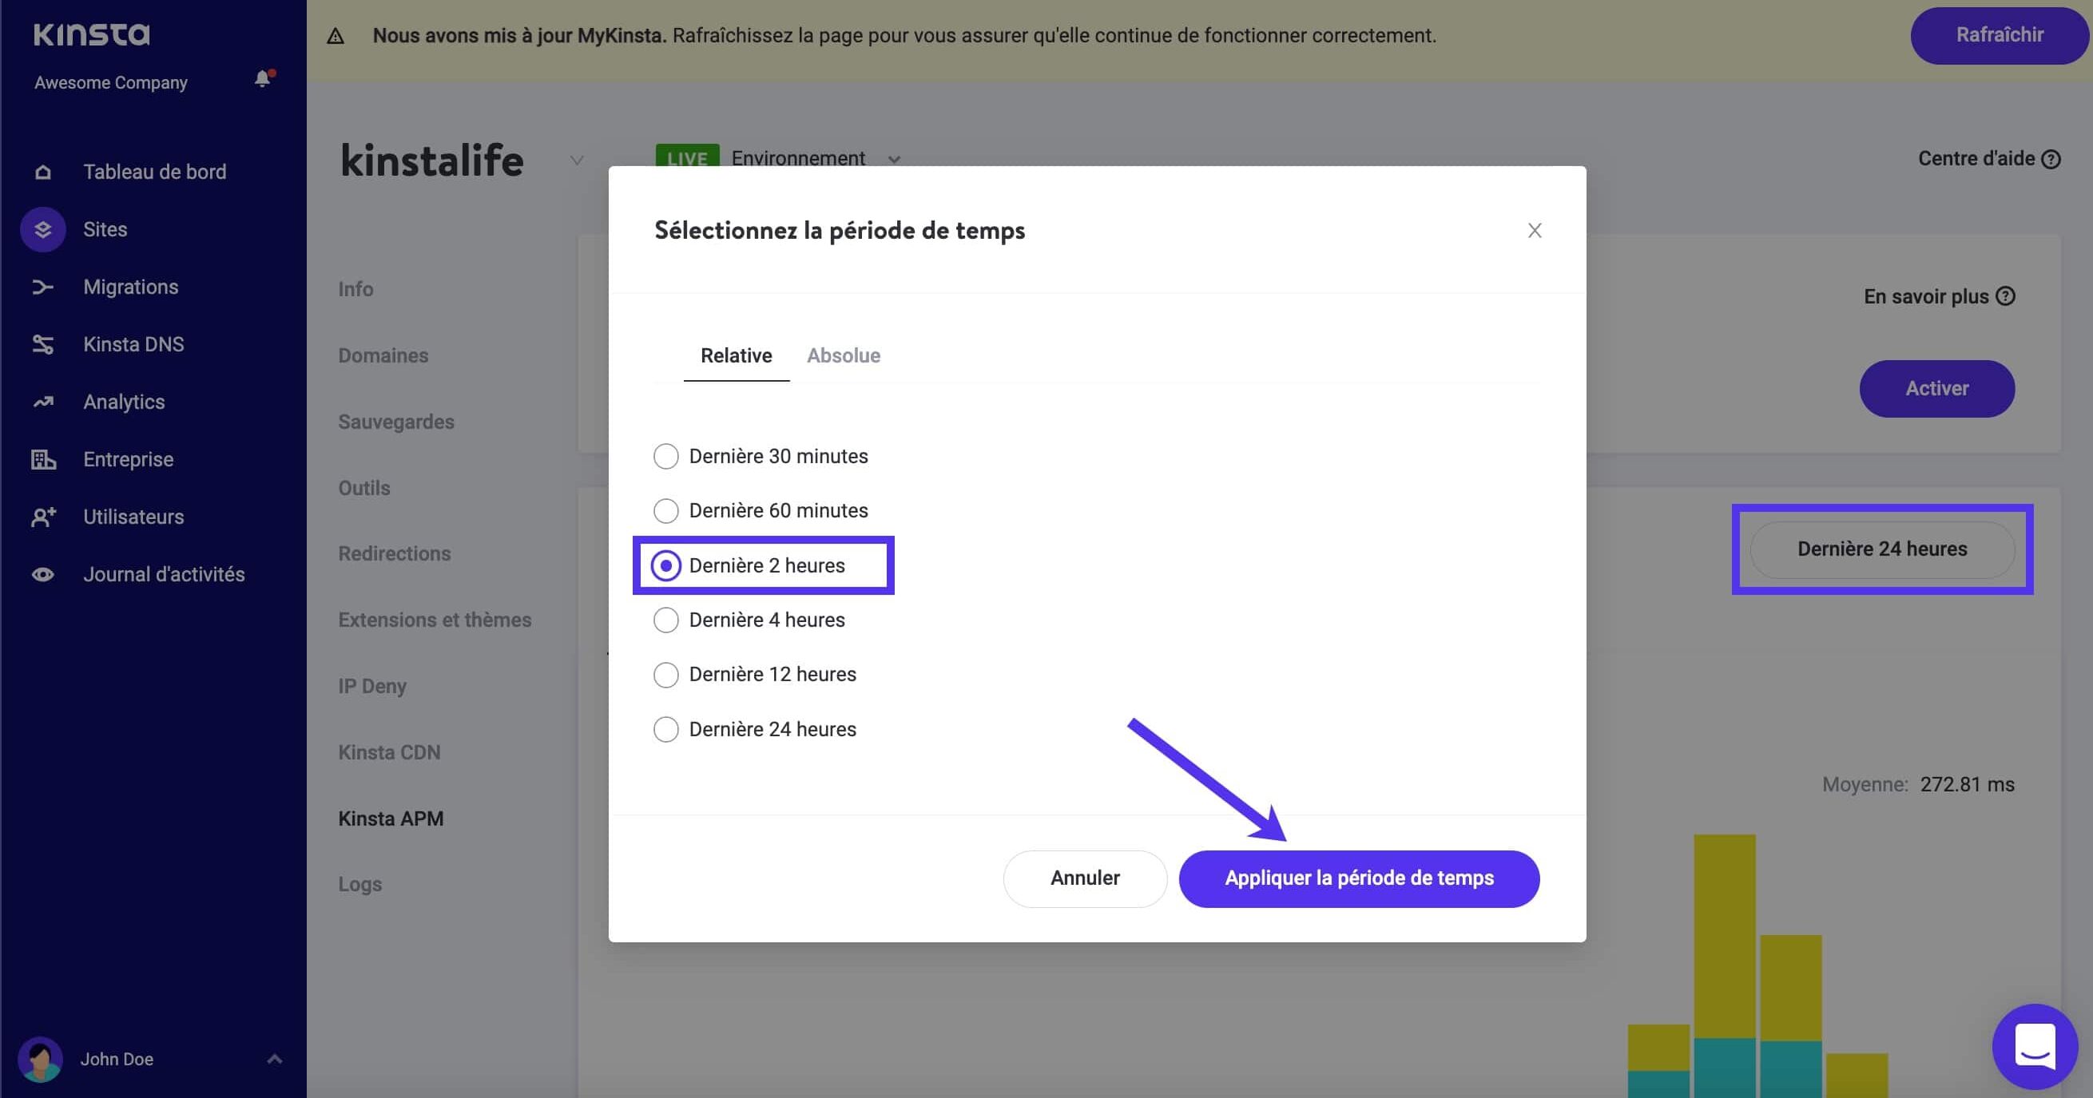Click the warning triangle icon in banner
This screenshot has width=2093, height=1098.
336,37
